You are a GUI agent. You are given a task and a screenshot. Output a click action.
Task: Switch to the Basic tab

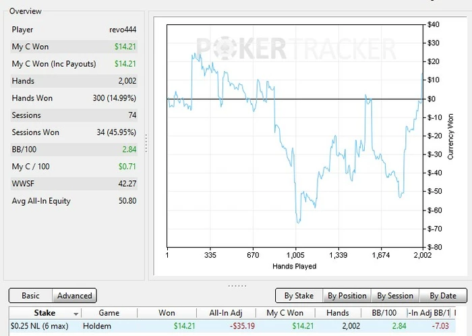[31, 296]
